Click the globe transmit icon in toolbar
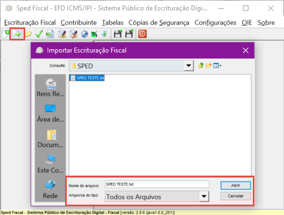 [84, 34]
